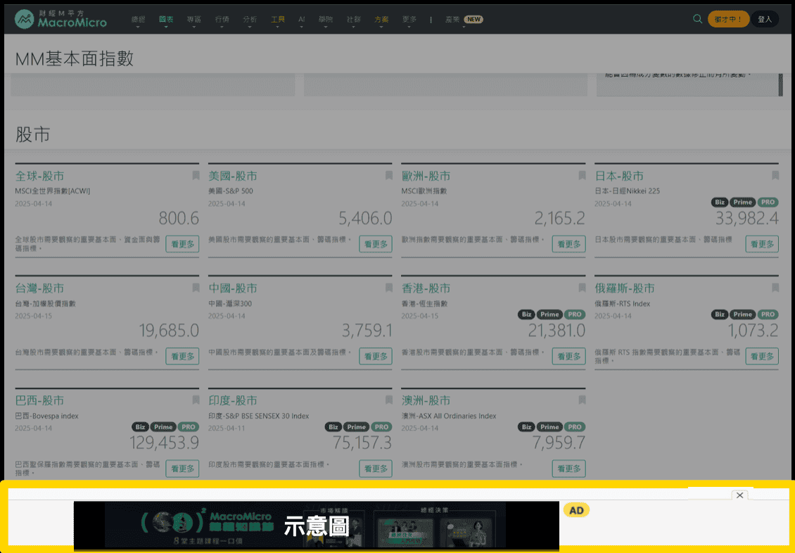Click the yellow AD badge

(576, 510)
